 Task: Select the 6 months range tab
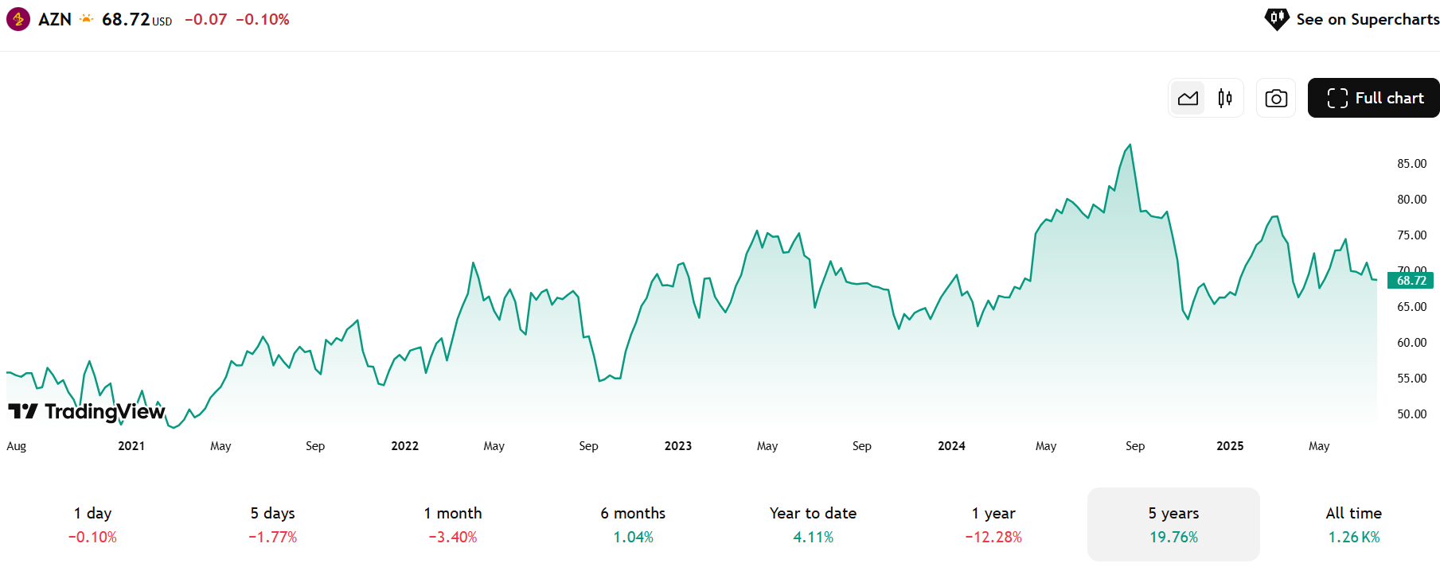[x=633, y=524]
